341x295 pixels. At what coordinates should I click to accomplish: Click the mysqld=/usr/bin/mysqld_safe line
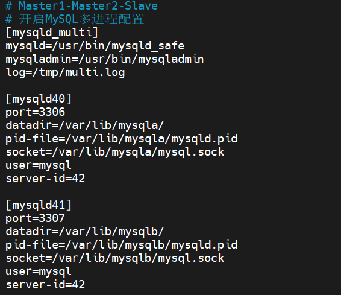[x=95, y=46]
